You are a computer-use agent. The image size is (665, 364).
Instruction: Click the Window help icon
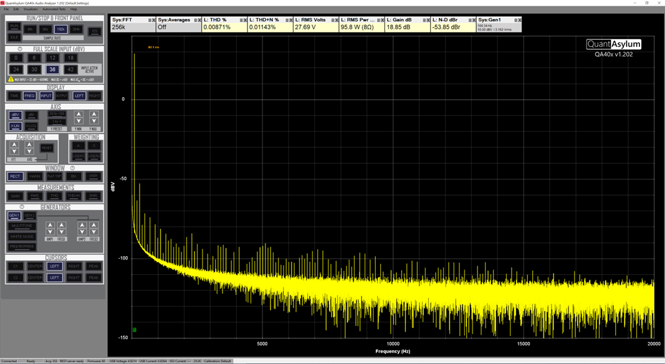pyautogui.click(x=72, y=168)
